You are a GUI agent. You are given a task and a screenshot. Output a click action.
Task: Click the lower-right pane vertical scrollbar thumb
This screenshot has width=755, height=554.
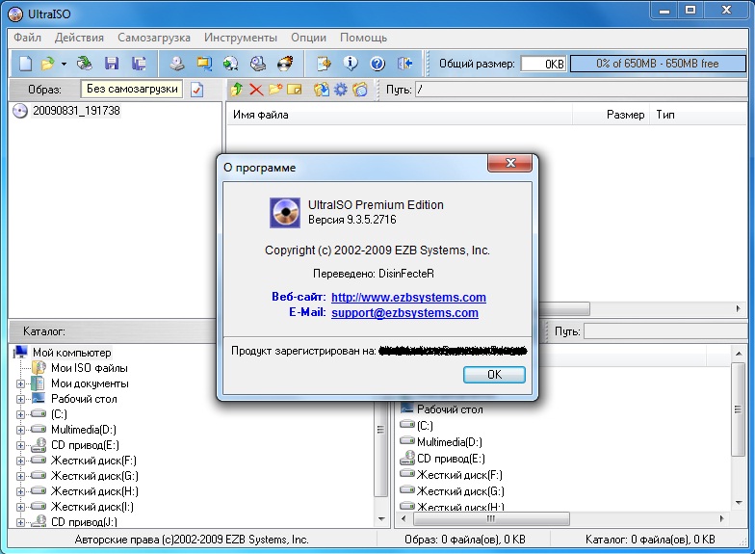(738, 409)
